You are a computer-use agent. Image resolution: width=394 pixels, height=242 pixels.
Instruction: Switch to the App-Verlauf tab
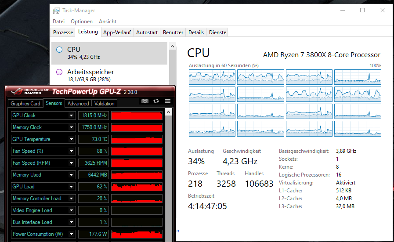[117, 33]
